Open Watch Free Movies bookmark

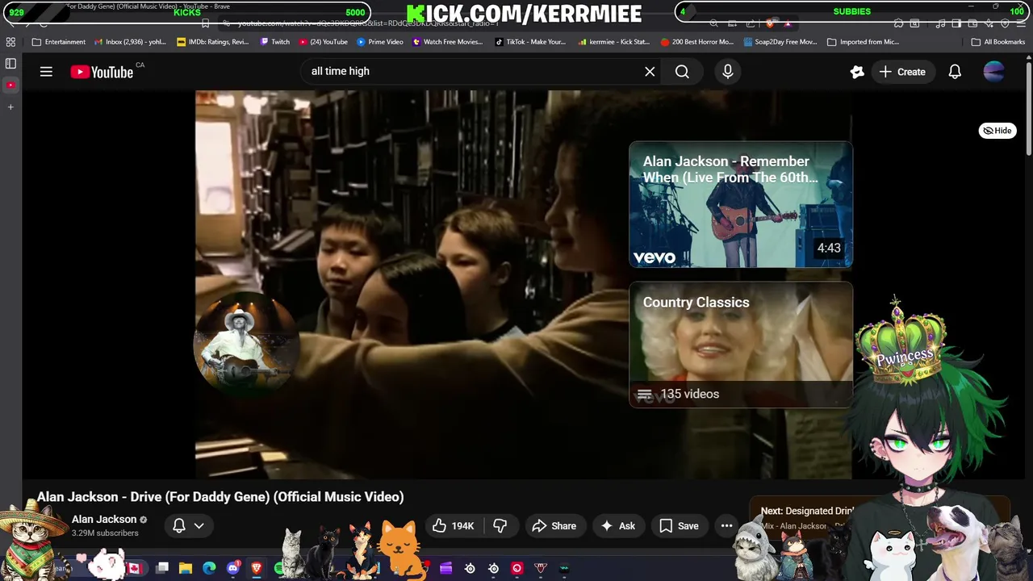(448, 42)
